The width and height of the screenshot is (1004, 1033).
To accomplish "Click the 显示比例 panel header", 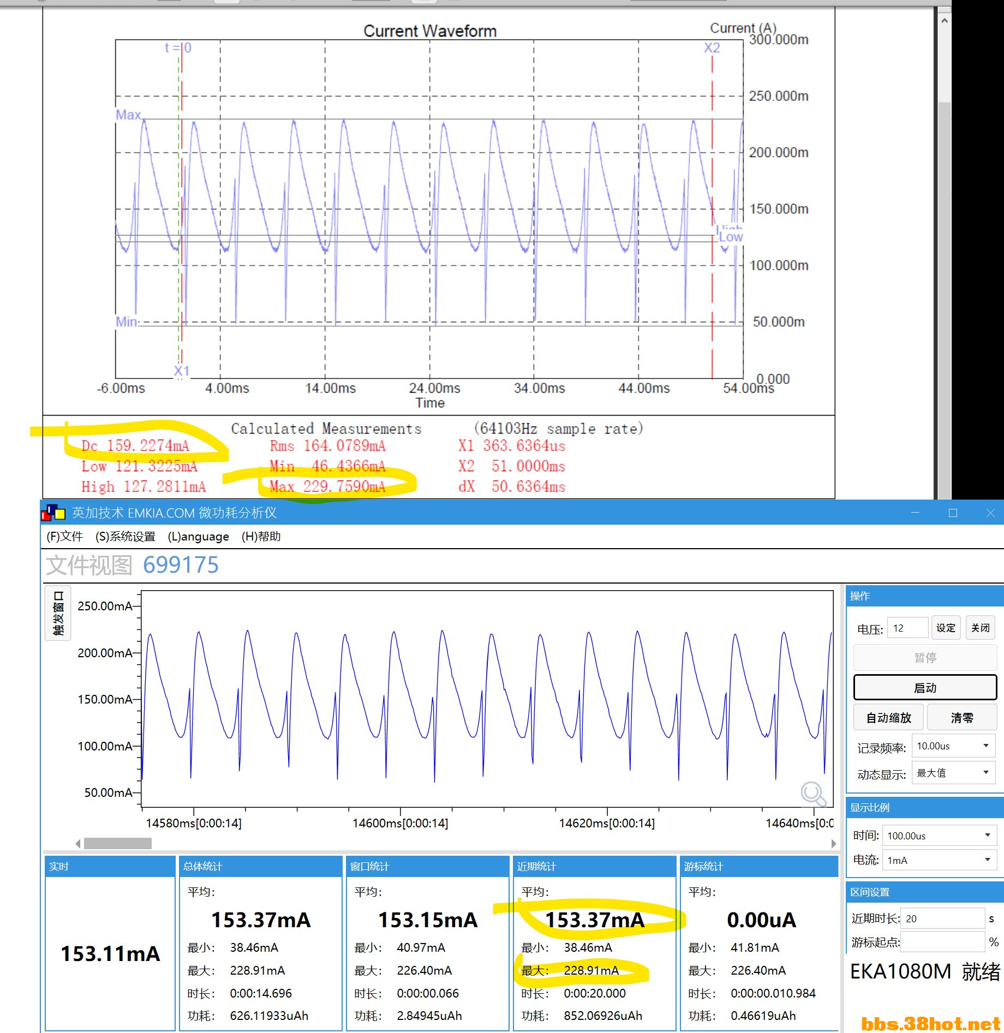I will click(x=925, y=807).
